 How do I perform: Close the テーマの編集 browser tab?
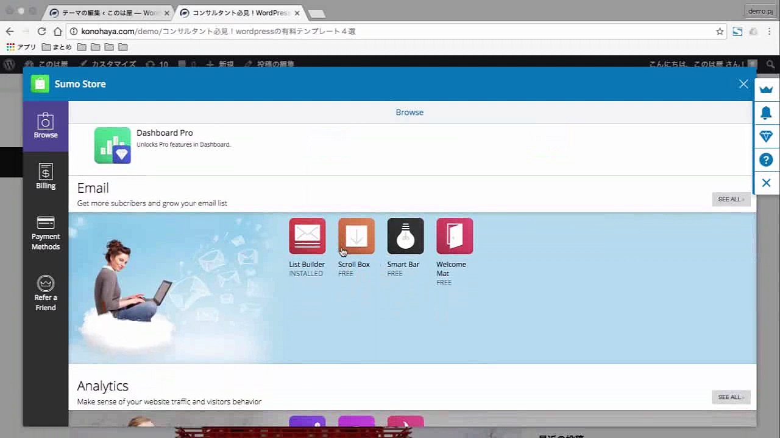point(167,13)
